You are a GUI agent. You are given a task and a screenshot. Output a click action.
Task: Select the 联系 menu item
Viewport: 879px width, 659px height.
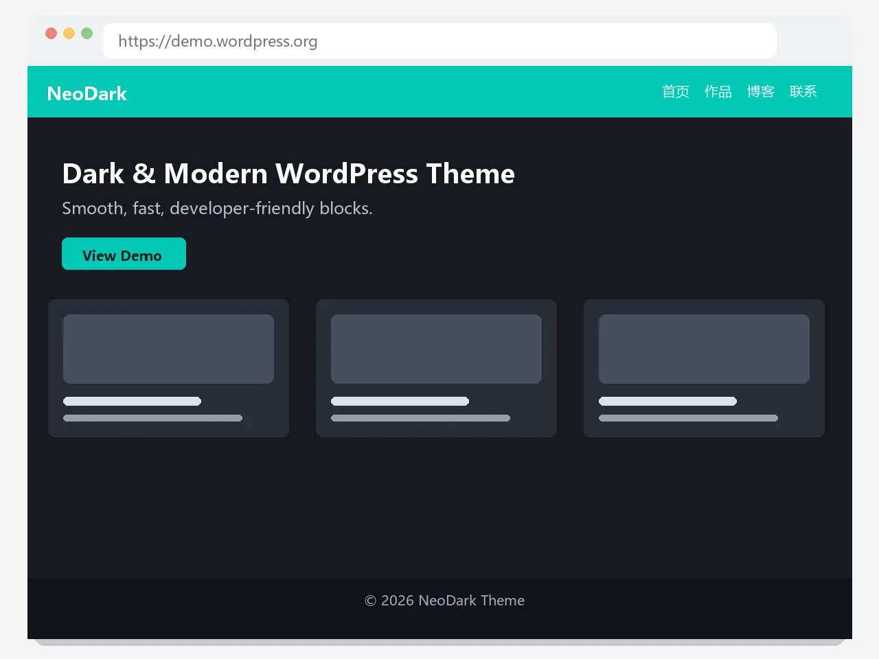point(803,92)
